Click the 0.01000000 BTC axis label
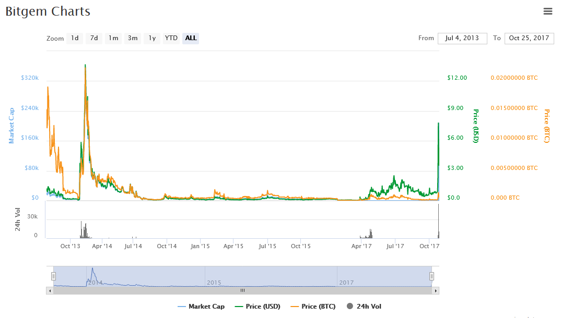561x318 pixels. 514,138
